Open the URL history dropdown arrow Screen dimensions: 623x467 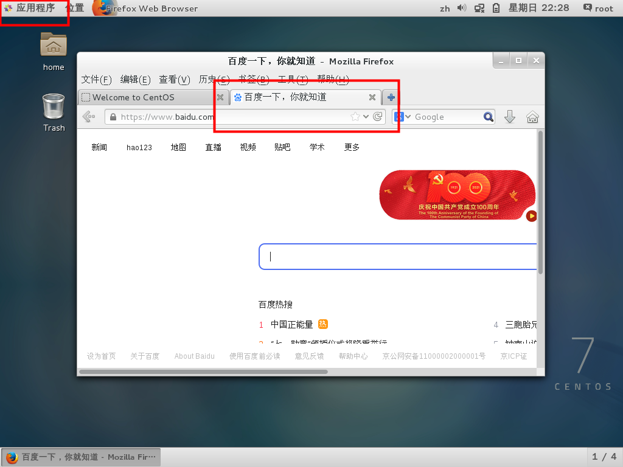coord(366,117)
